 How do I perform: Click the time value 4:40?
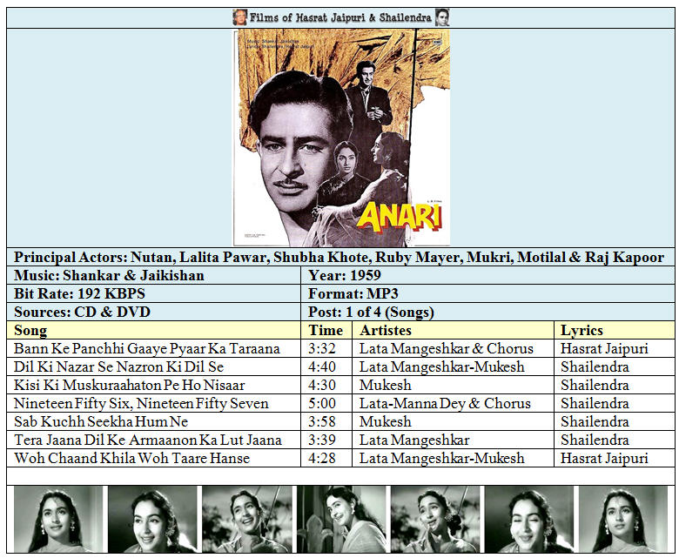322,366
